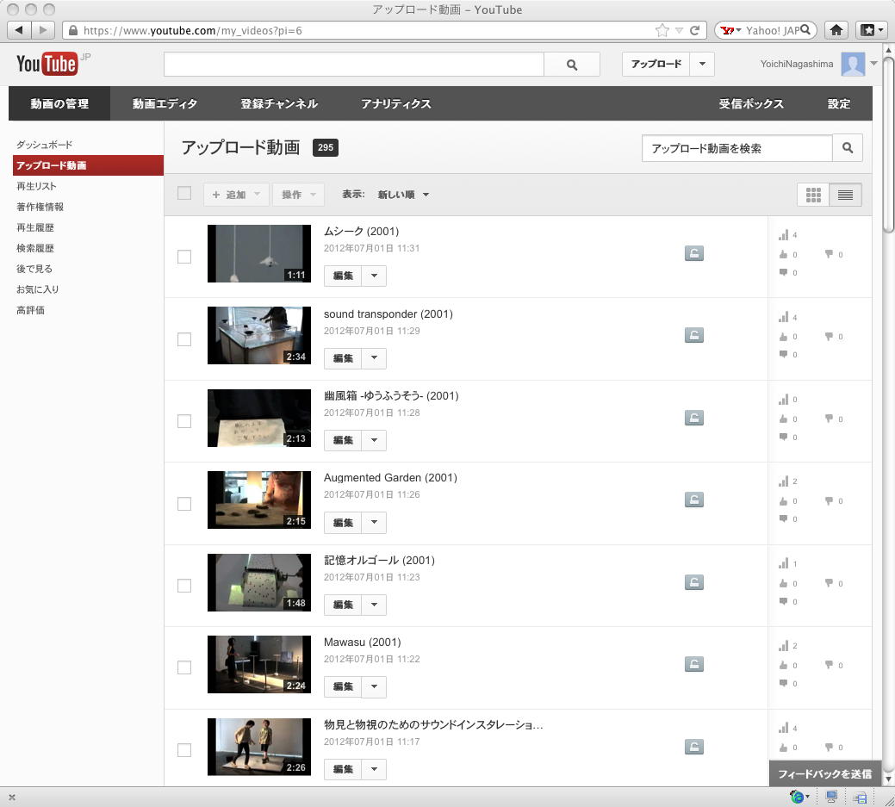Screen dimensions: 895x807
Task: Check the box for 記憶オルゴール (2001)
Action: 184,586
